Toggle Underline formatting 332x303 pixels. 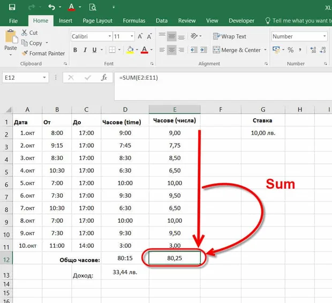pos(94,50)
